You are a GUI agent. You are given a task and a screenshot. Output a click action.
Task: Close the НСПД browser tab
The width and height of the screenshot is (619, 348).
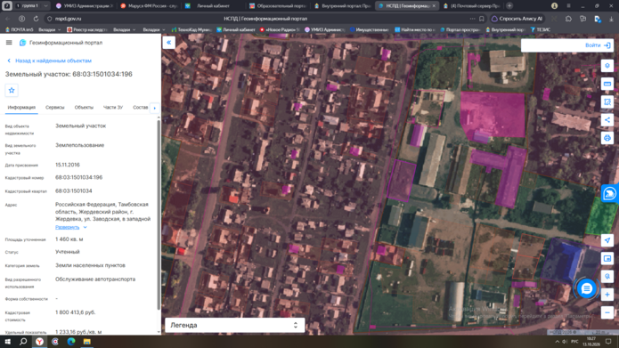[435, 5]
